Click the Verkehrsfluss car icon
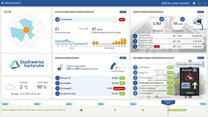The width and height of the screenshot is (208, 117). pos(57,19)
